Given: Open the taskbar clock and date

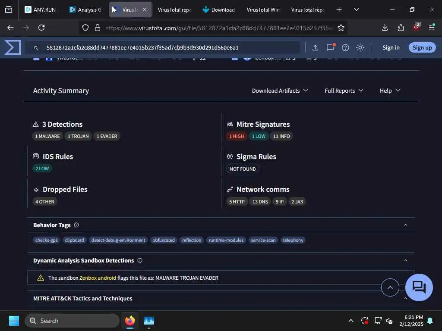Looking at the screenshot, I should (x=411, y=321).
